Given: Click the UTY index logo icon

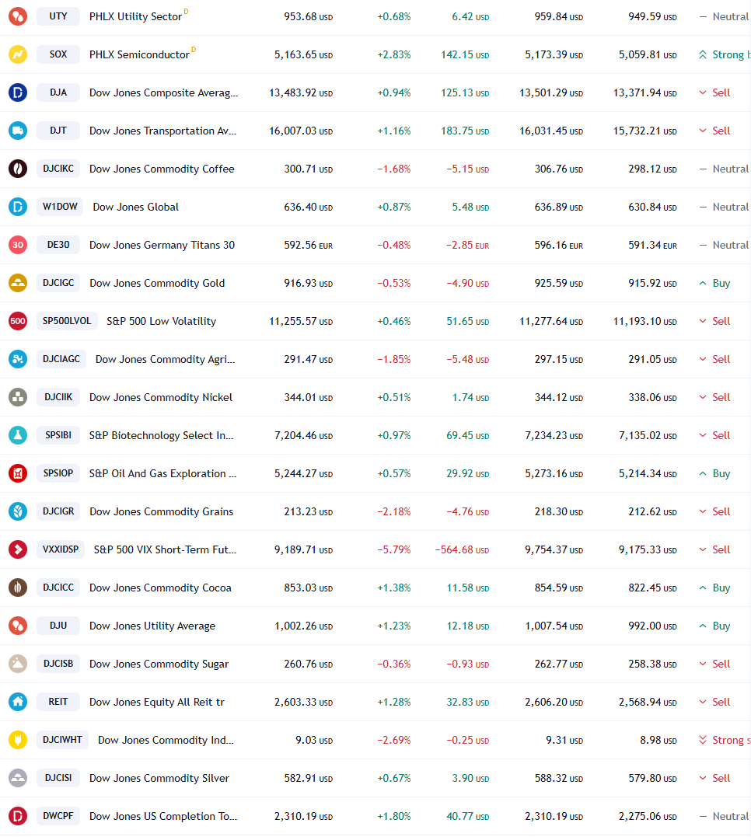Looking at the screenshot, I should 18,16.
